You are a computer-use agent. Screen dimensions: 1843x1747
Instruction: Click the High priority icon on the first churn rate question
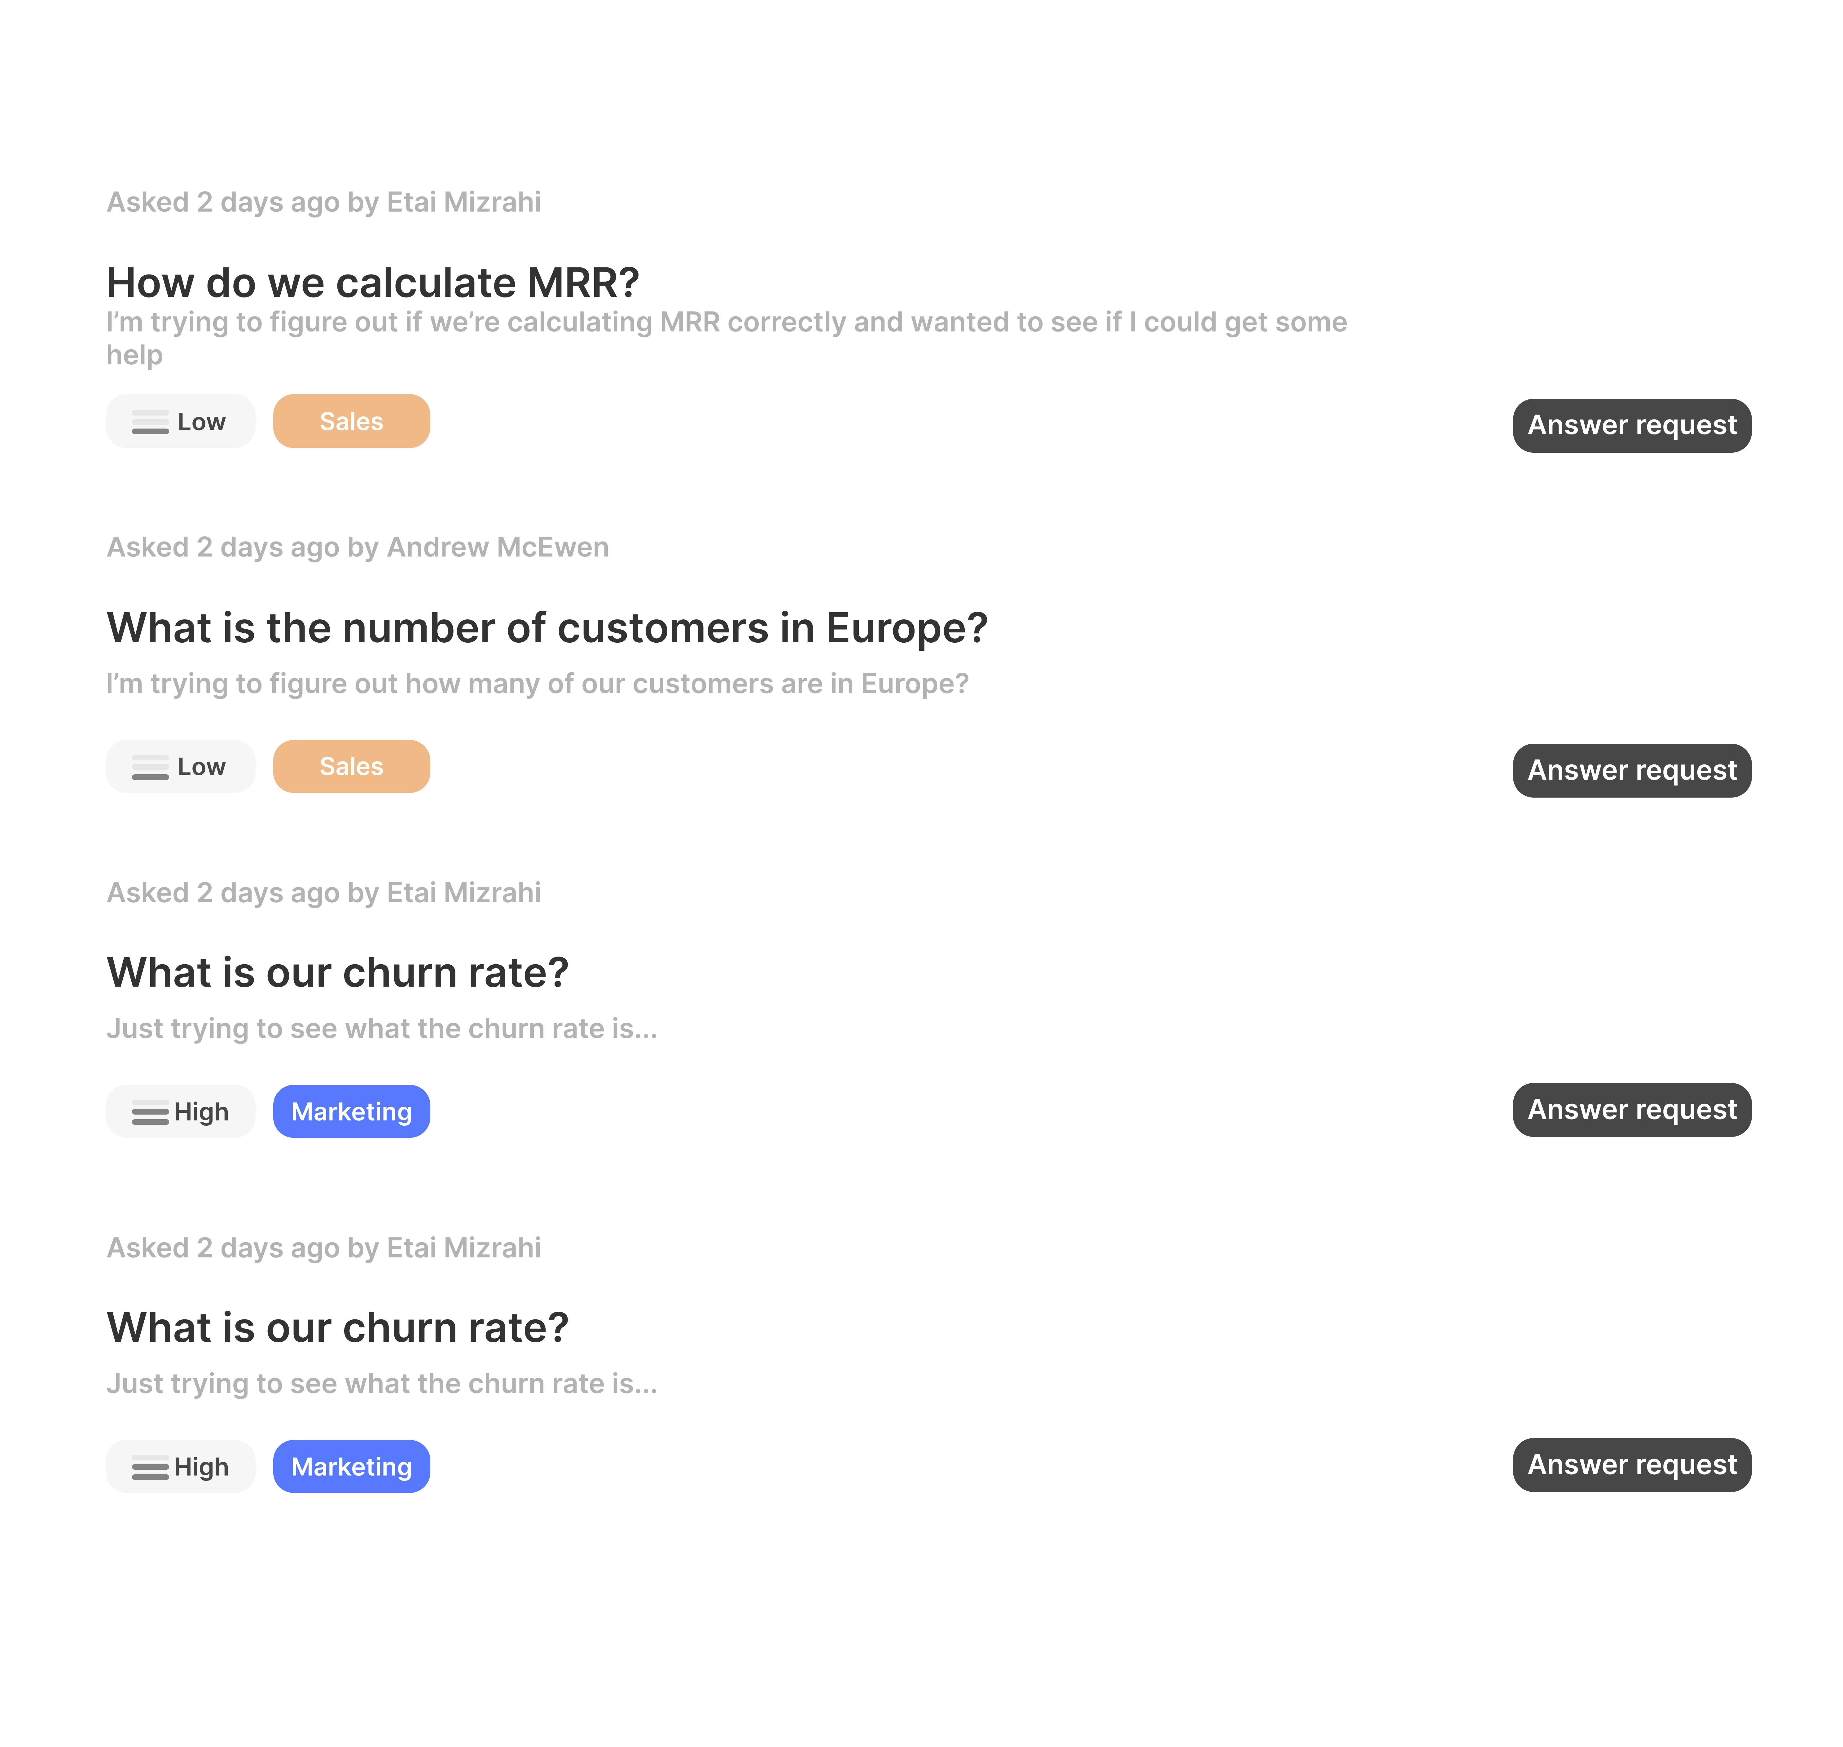tap(150, 1112)
